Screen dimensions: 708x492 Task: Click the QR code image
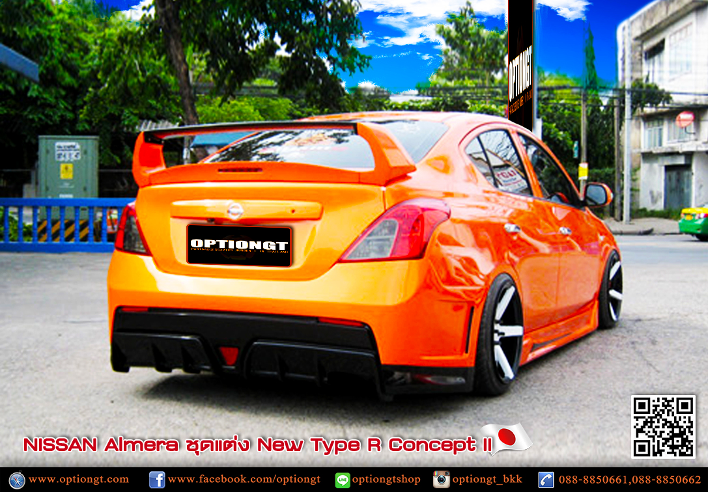tap(663, 426)
